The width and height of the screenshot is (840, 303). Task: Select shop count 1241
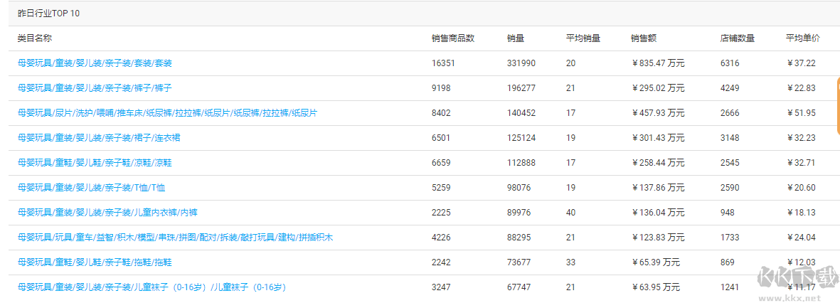pyautogui.click(x=730, y=287)
